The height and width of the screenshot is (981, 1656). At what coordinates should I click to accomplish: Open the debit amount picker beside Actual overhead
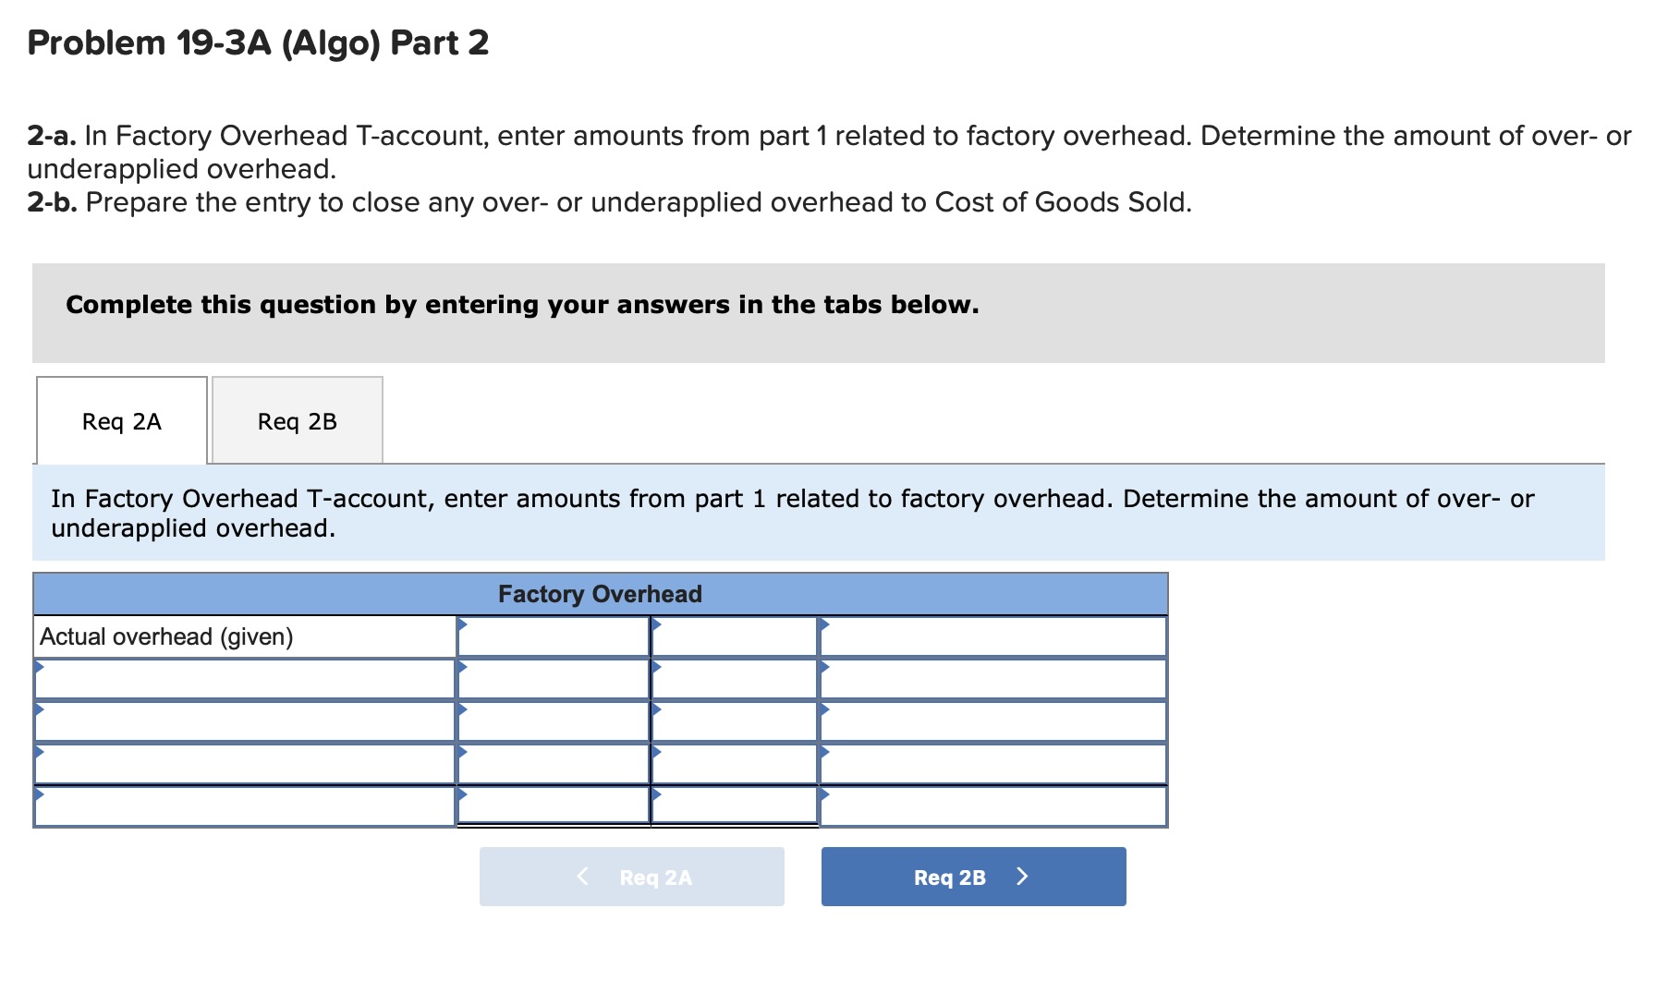(462, 624)
